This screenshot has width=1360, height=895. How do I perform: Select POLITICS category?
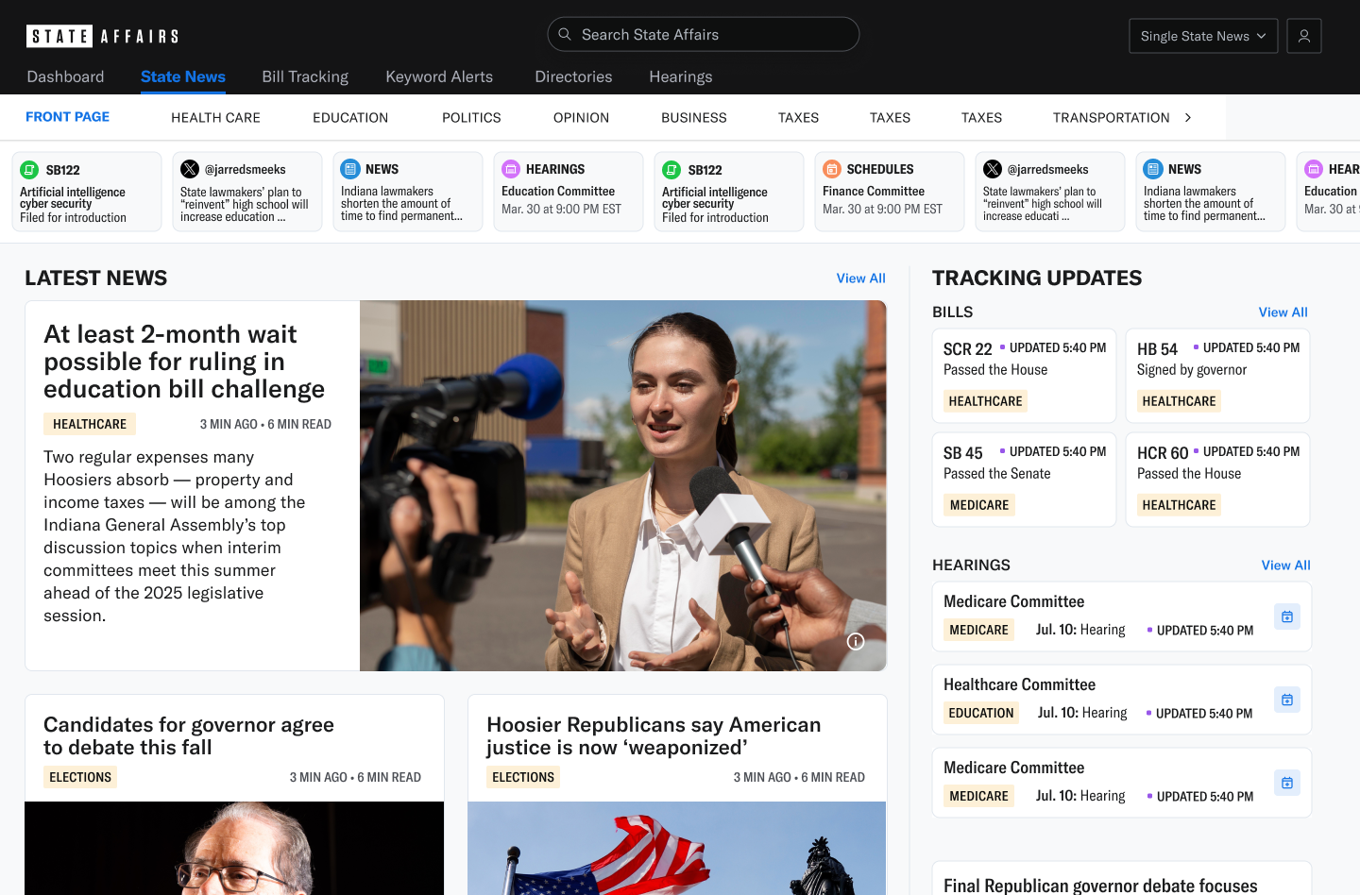(471, 118)
